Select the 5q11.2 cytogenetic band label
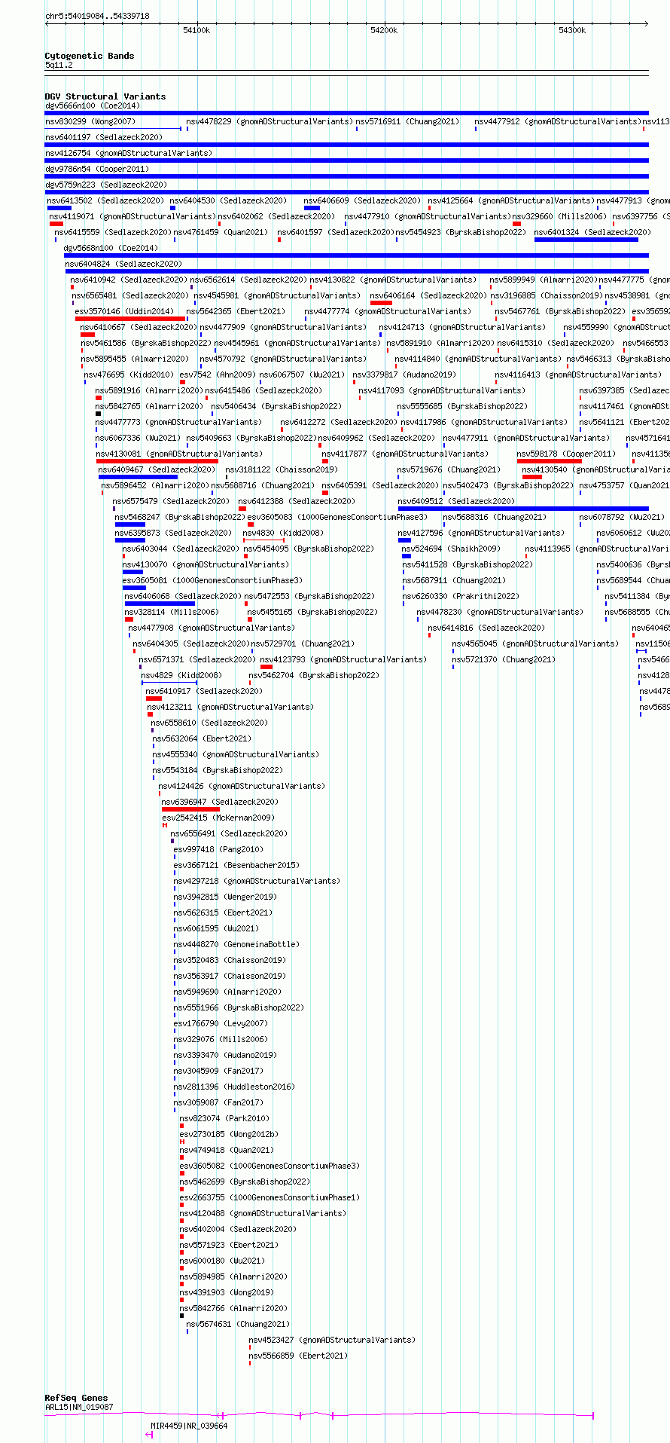Viewport: 670px width, 1443px height. pyautogui.click(x=59, y=66)
